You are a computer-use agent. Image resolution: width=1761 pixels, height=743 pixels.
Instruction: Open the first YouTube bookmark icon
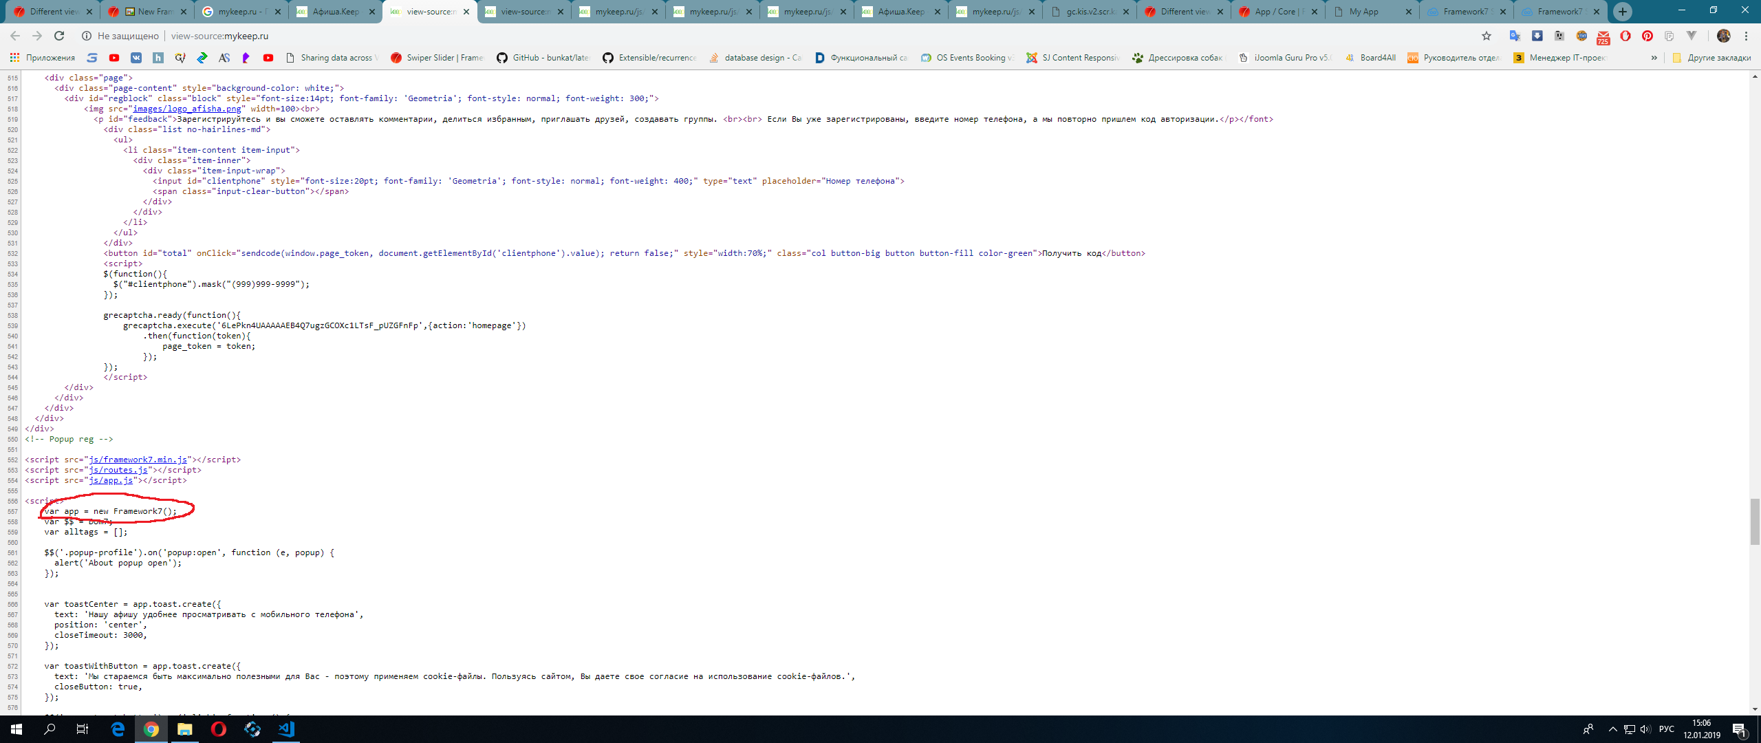[114, 58]
